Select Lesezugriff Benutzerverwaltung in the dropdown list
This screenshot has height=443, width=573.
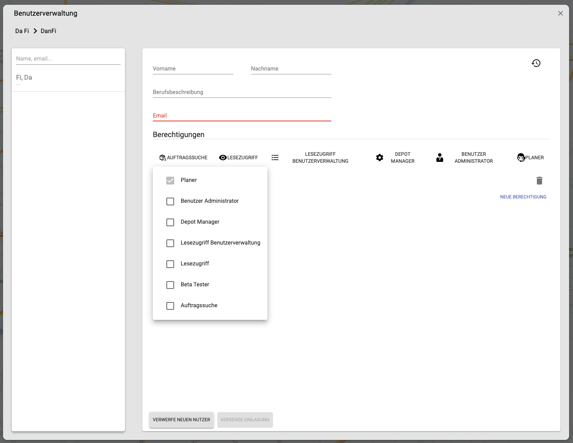pyautogui.click(x=210, y=243)
